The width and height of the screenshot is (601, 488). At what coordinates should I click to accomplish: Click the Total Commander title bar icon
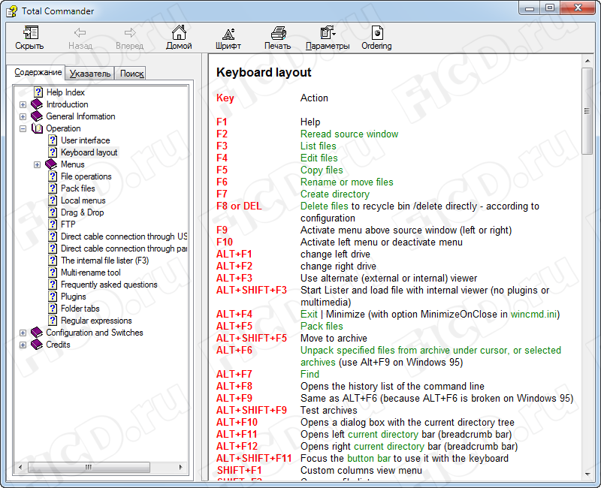(12, 11)
